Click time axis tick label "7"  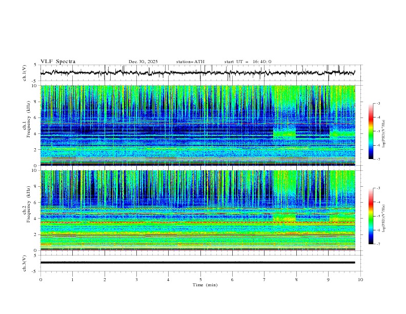pyautogui.click(x=265, y=280)
